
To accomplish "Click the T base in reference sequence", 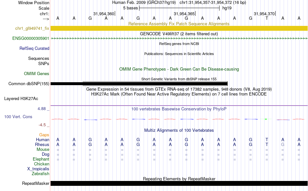I will point(267,18).
